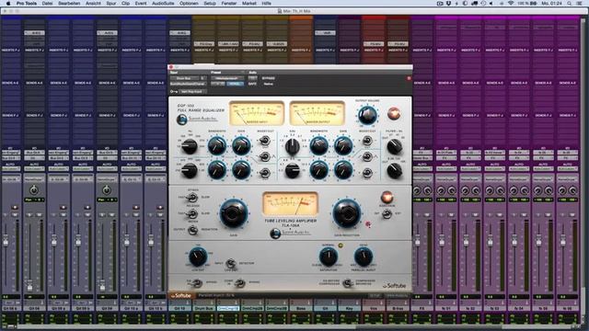
Task: Click the upper filter knob in EQ
Action: tap(395, 147)
